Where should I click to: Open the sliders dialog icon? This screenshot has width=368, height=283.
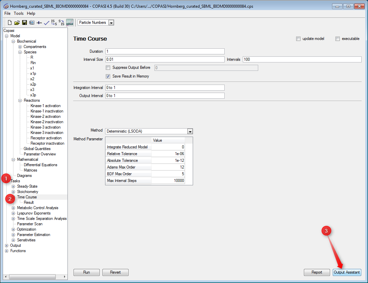39,22
